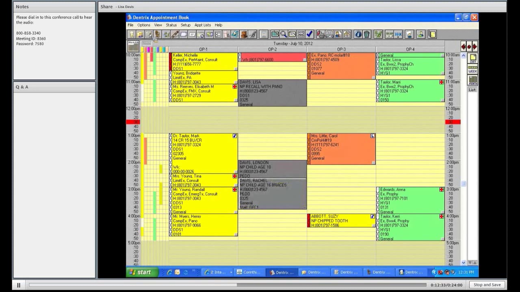
Task: Open the File menu
Action: pos(130,25)
